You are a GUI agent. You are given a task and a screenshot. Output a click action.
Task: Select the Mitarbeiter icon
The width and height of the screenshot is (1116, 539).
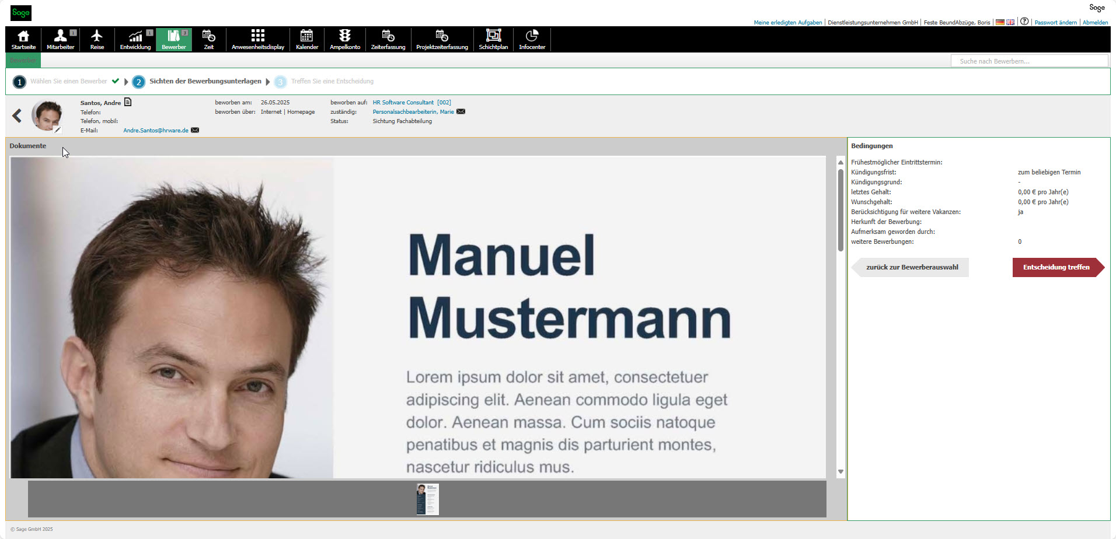click(x=60, y=39)
